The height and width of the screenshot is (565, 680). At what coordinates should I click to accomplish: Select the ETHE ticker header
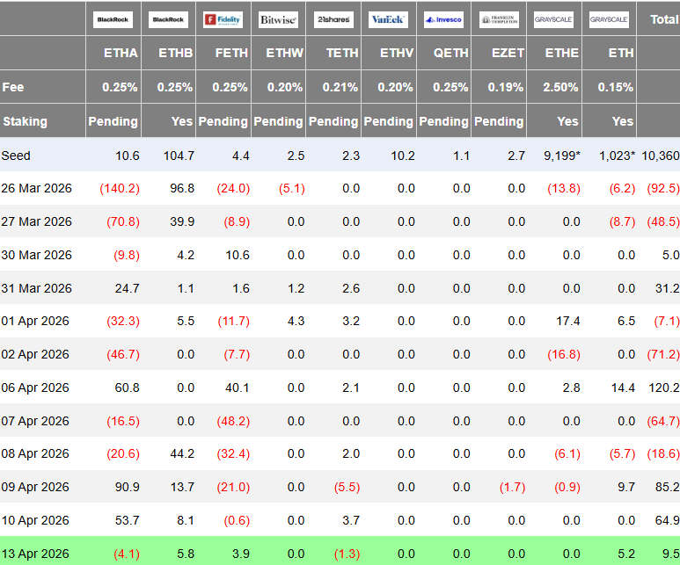pos(561,53)
